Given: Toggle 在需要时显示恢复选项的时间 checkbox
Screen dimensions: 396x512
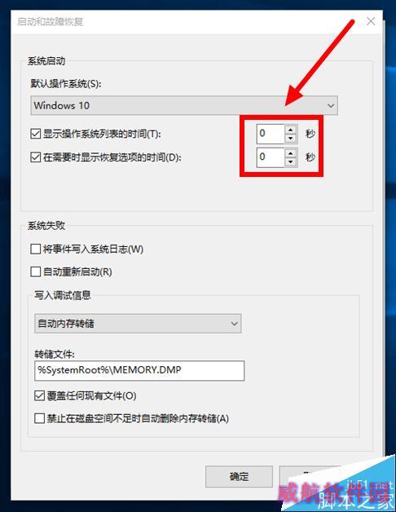Looking at the screenshot, I should (x=35, y=157).
